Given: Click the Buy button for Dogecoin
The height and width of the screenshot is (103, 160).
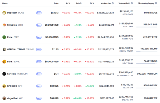Looking at the screenshot, I should click(39, 13).
